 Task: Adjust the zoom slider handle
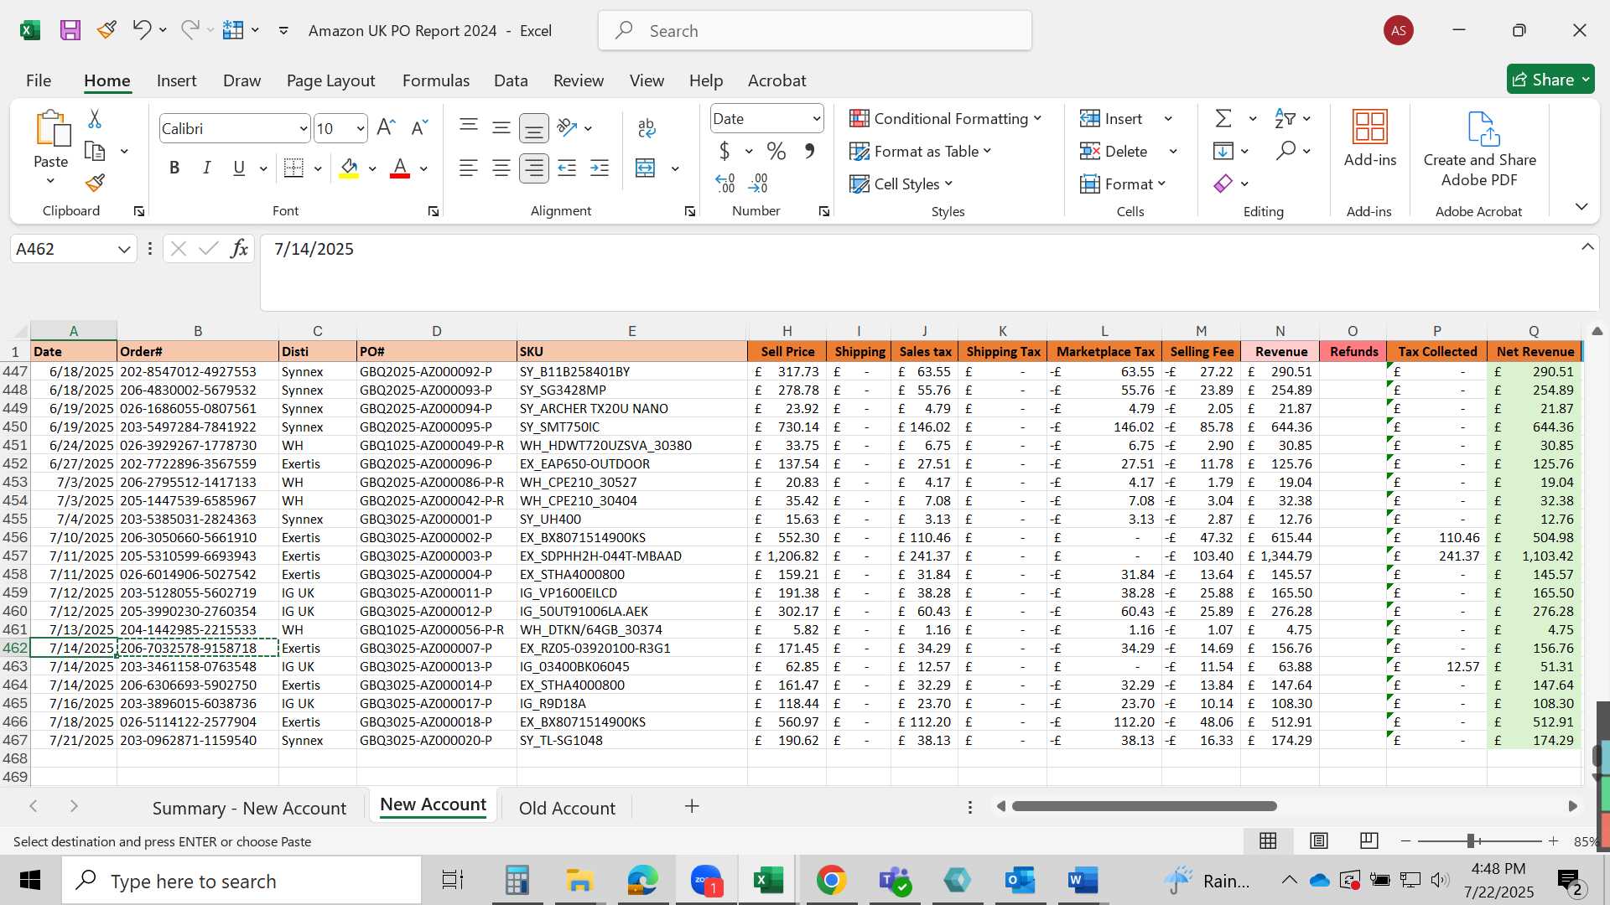(1471, 840)
